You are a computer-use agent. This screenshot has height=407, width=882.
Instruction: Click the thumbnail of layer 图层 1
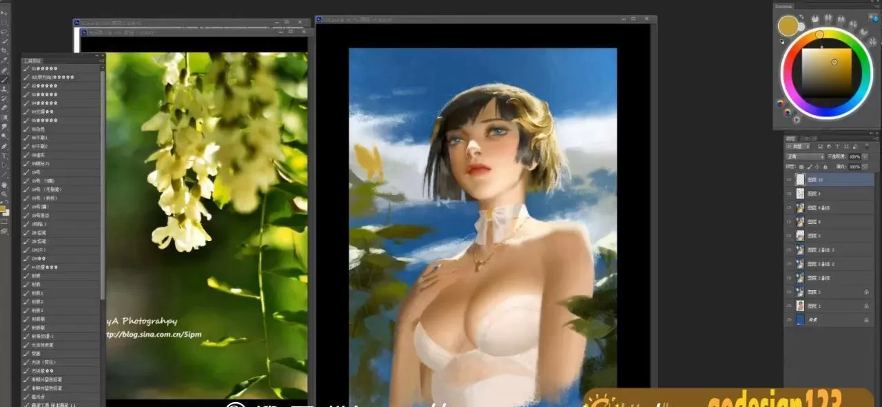pos(800,306)
